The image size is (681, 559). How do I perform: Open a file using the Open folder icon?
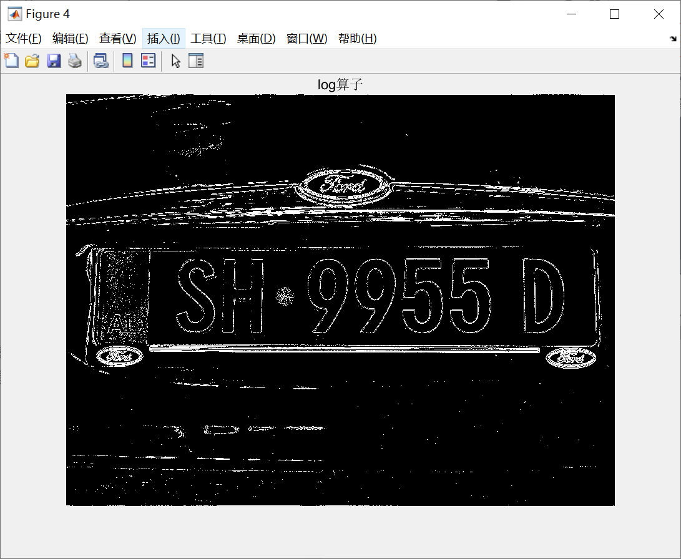[32, 61]
